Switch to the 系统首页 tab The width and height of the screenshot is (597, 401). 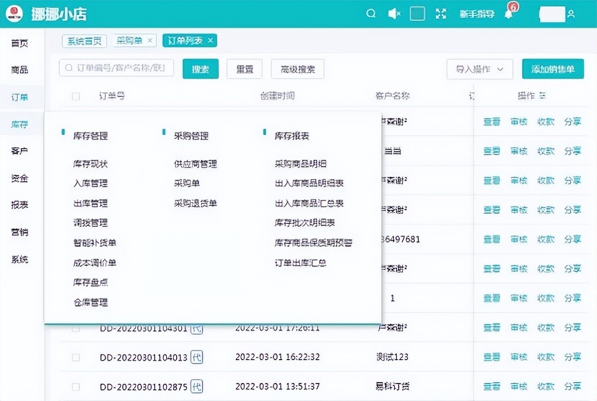[x=84, y=41]
